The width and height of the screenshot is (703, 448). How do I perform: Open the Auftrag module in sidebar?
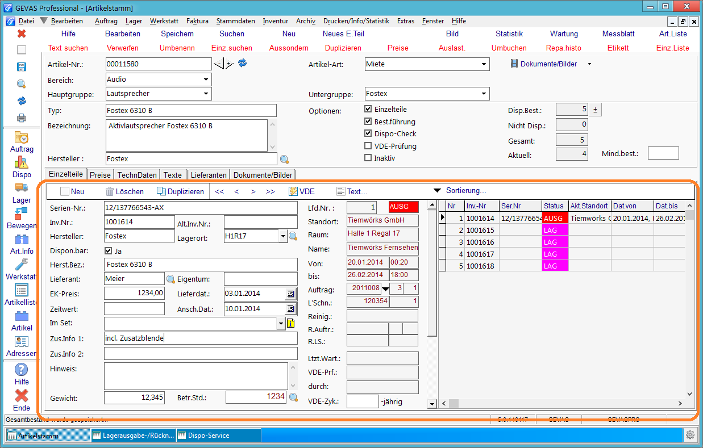coord(22,143)
